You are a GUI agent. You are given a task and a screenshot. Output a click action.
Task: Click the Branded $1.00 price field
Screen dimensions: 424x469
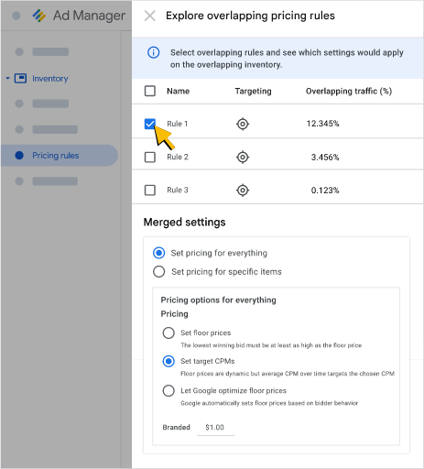pos(216,428)
